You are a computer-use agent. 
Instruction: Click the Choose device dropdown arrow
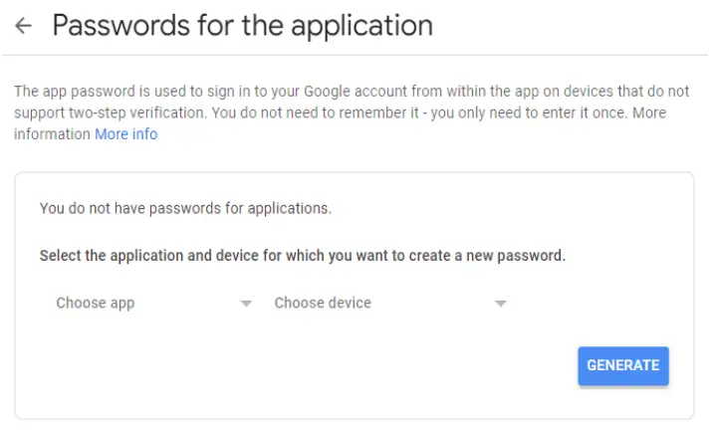point(500,304)
